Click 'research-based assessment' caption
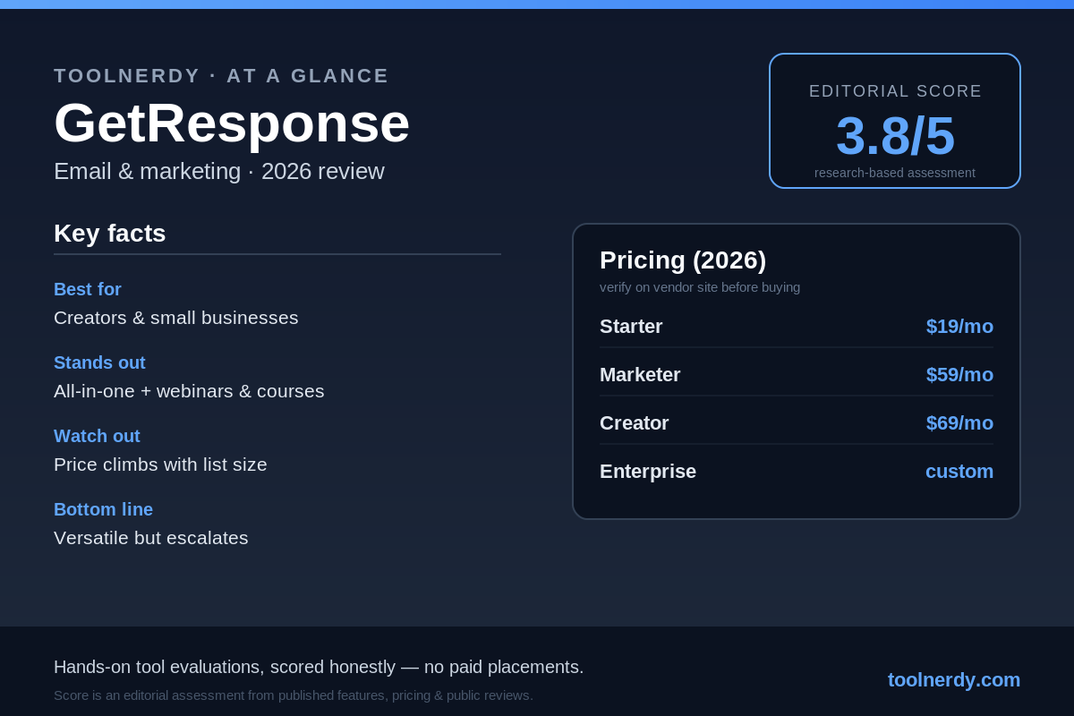The image size is (1074, 716). pyautogui.click(x=895, y=173)
